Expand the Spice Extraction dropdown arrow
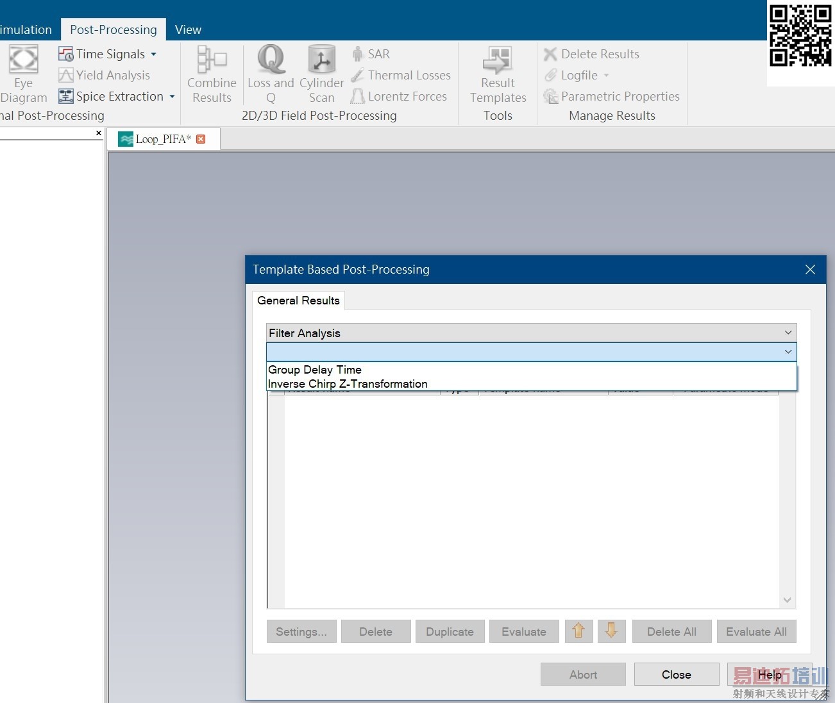Image resolution: width=835 pixels, height=703 pixels. [x=172, y=97]
